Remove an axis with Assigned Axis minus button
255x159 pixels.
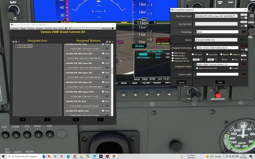tap(47, 120)
